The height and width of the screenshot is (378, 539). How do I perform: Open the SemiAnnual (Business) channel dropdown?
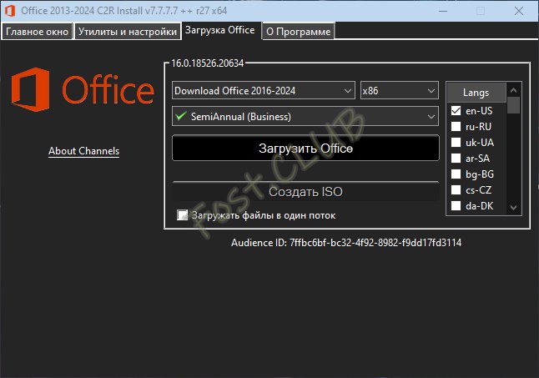(305, 116)
